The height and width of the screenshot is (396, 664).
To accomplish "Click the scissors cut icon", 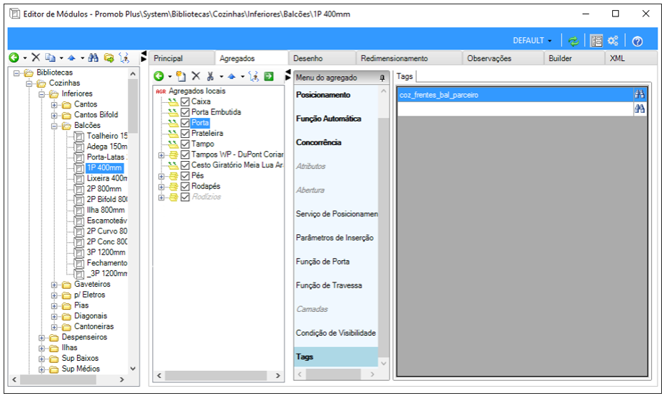I will pos(210,76).
